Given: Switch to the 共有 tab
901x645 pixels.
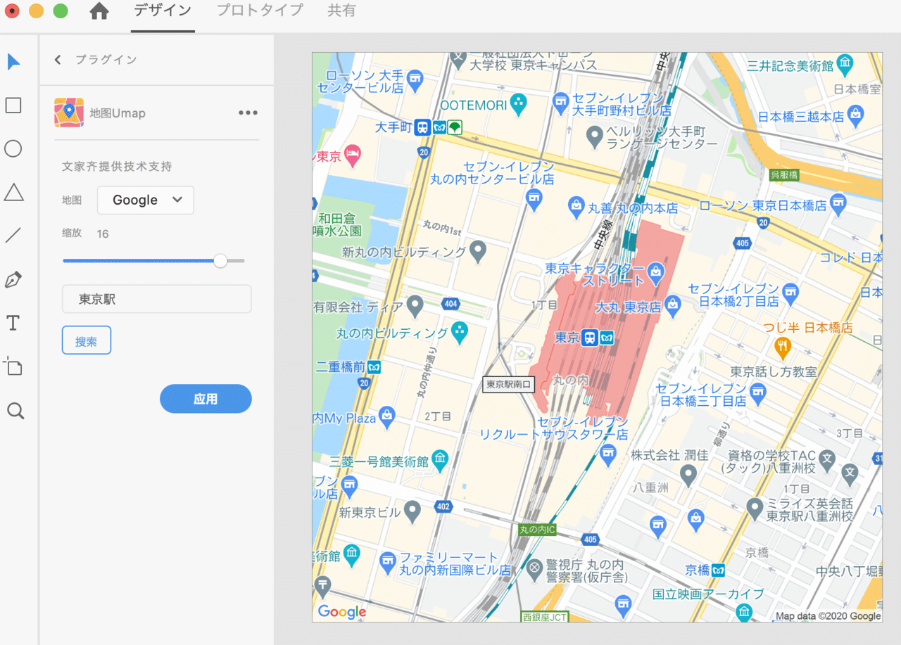Looking at the screenshot, I should [341, 11].
